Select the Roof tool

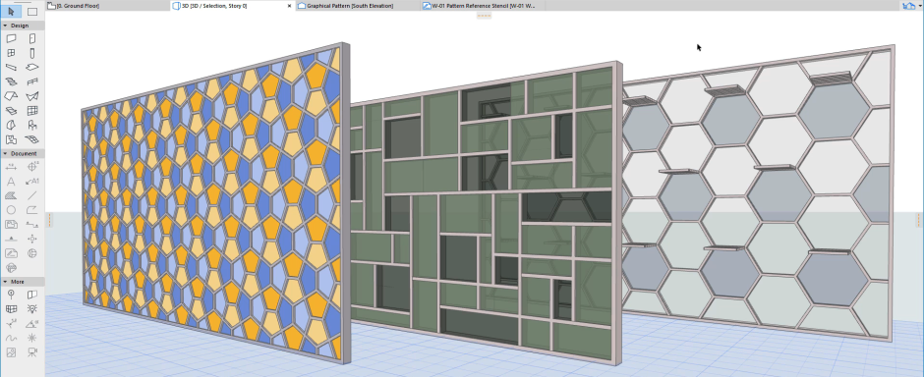coord(11,96)
